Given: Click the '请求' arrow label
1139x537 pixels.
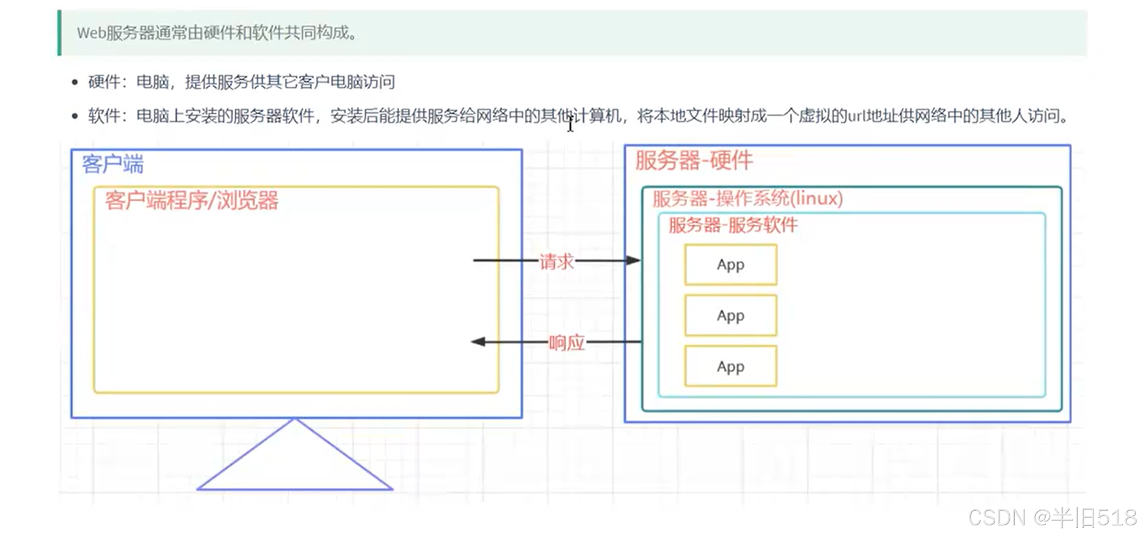Looking at the screenshot, I should tap(557, 262).
